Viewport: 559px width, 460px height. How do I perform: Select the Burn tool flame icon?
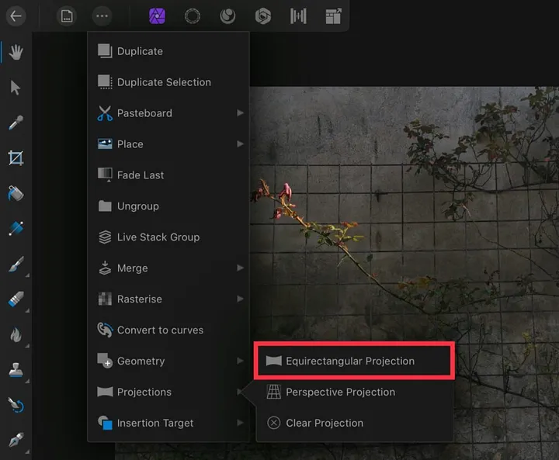click(16, 335)
